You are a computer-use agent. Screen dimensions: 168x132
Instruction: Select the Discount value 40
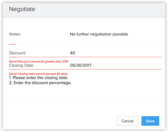click(x=73, y=53)
